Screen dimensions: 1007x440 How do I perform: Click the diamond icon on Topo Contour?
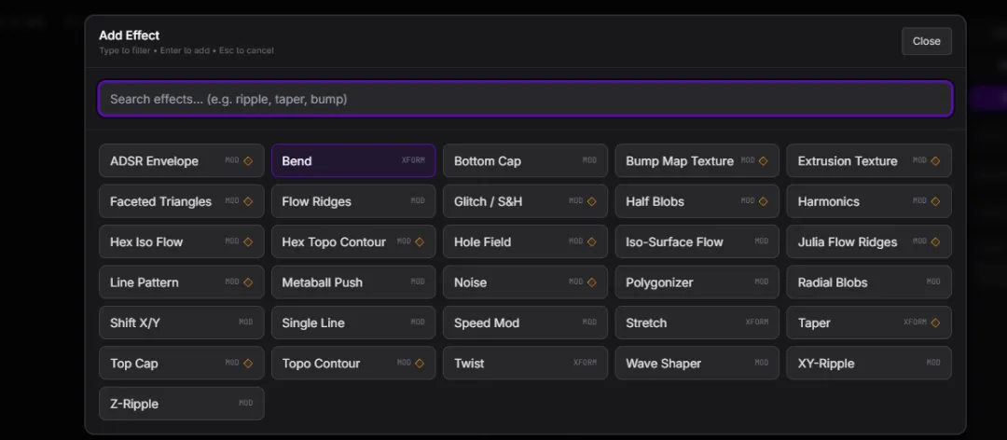tap(420, 364)
